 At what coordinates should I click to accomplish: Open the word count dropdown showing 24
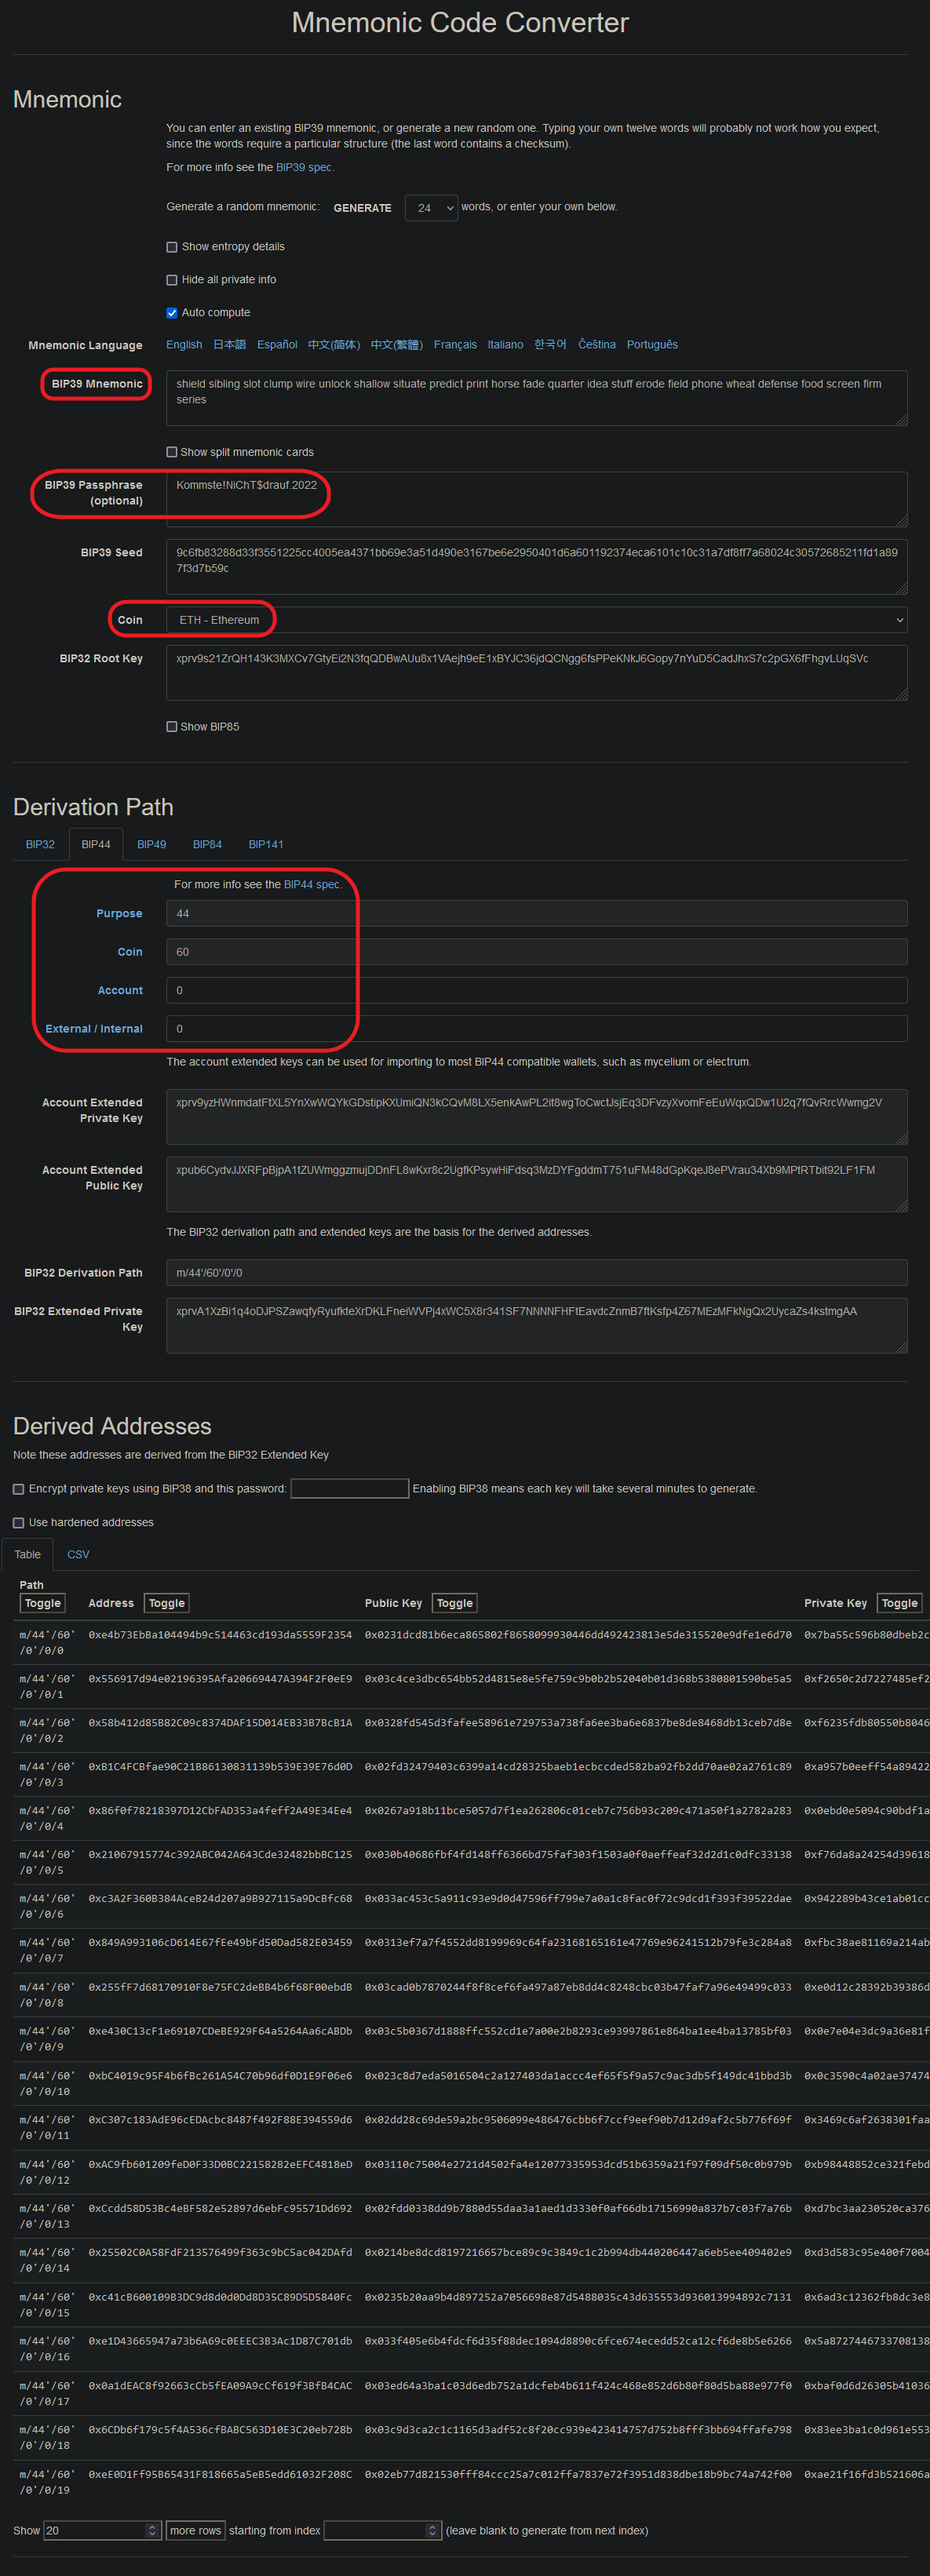click(x=431, y=208)
